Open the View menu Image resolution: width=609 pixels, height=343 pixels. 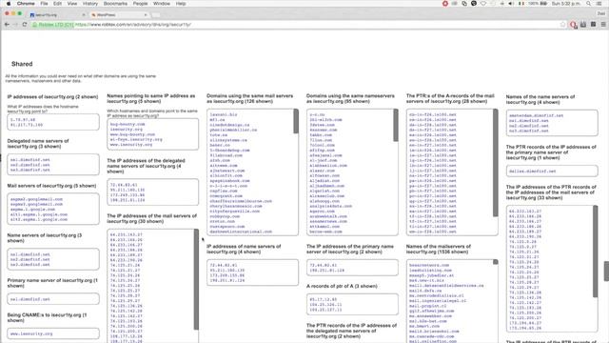click(x=72, y=4)
